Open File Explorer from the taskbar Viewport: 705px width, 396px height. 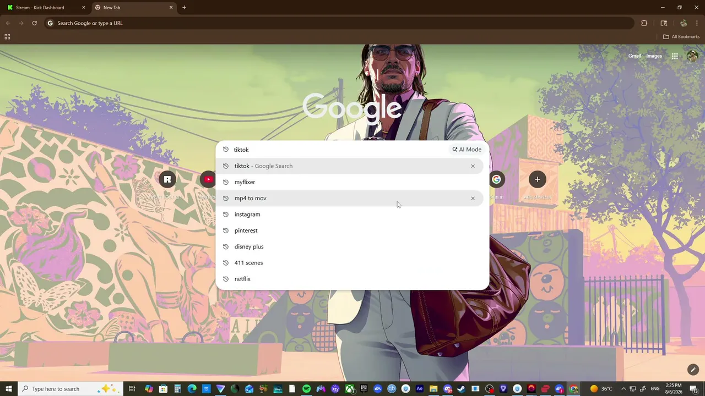click(x=433, y=389)
